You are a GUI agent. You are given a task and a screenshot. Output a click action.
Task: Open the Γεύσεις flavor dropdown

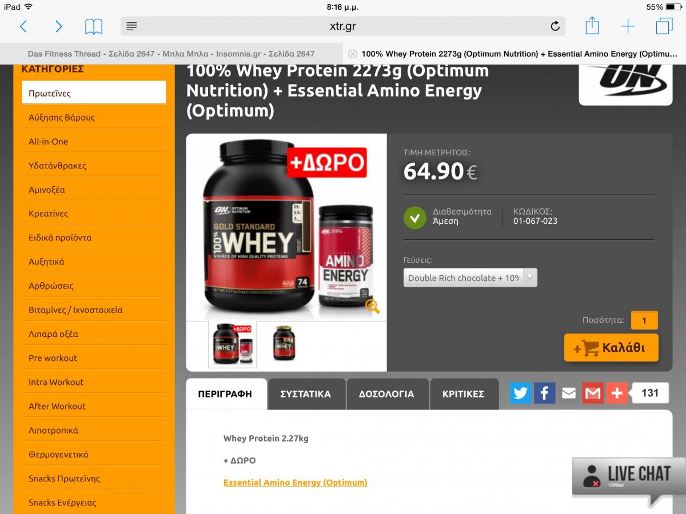tap(470, 278)
